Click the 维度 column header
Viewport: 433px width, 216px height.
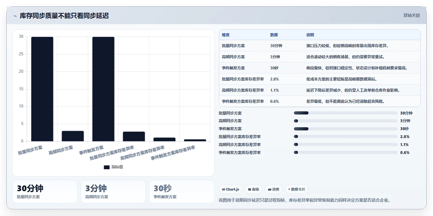226,35
